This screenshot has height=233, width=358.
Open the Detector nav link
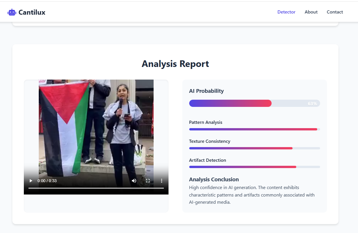[286, 12]
